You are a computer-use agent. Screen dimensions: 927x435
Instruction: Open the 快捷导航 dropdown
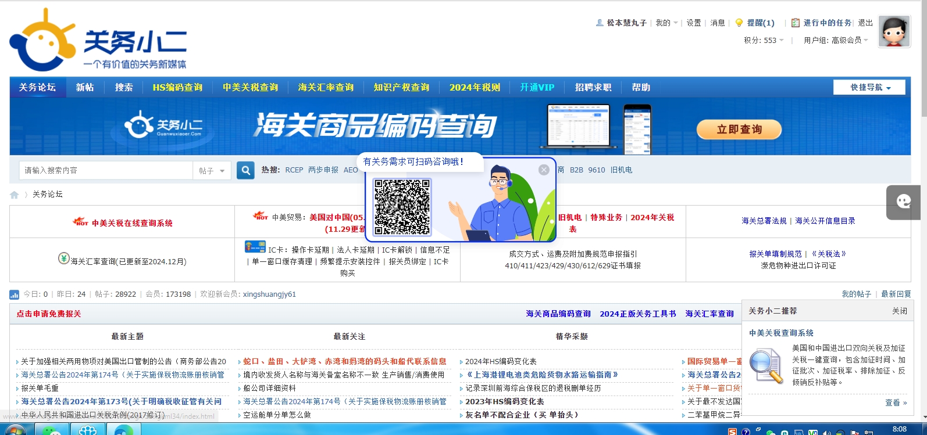point(870,87)
